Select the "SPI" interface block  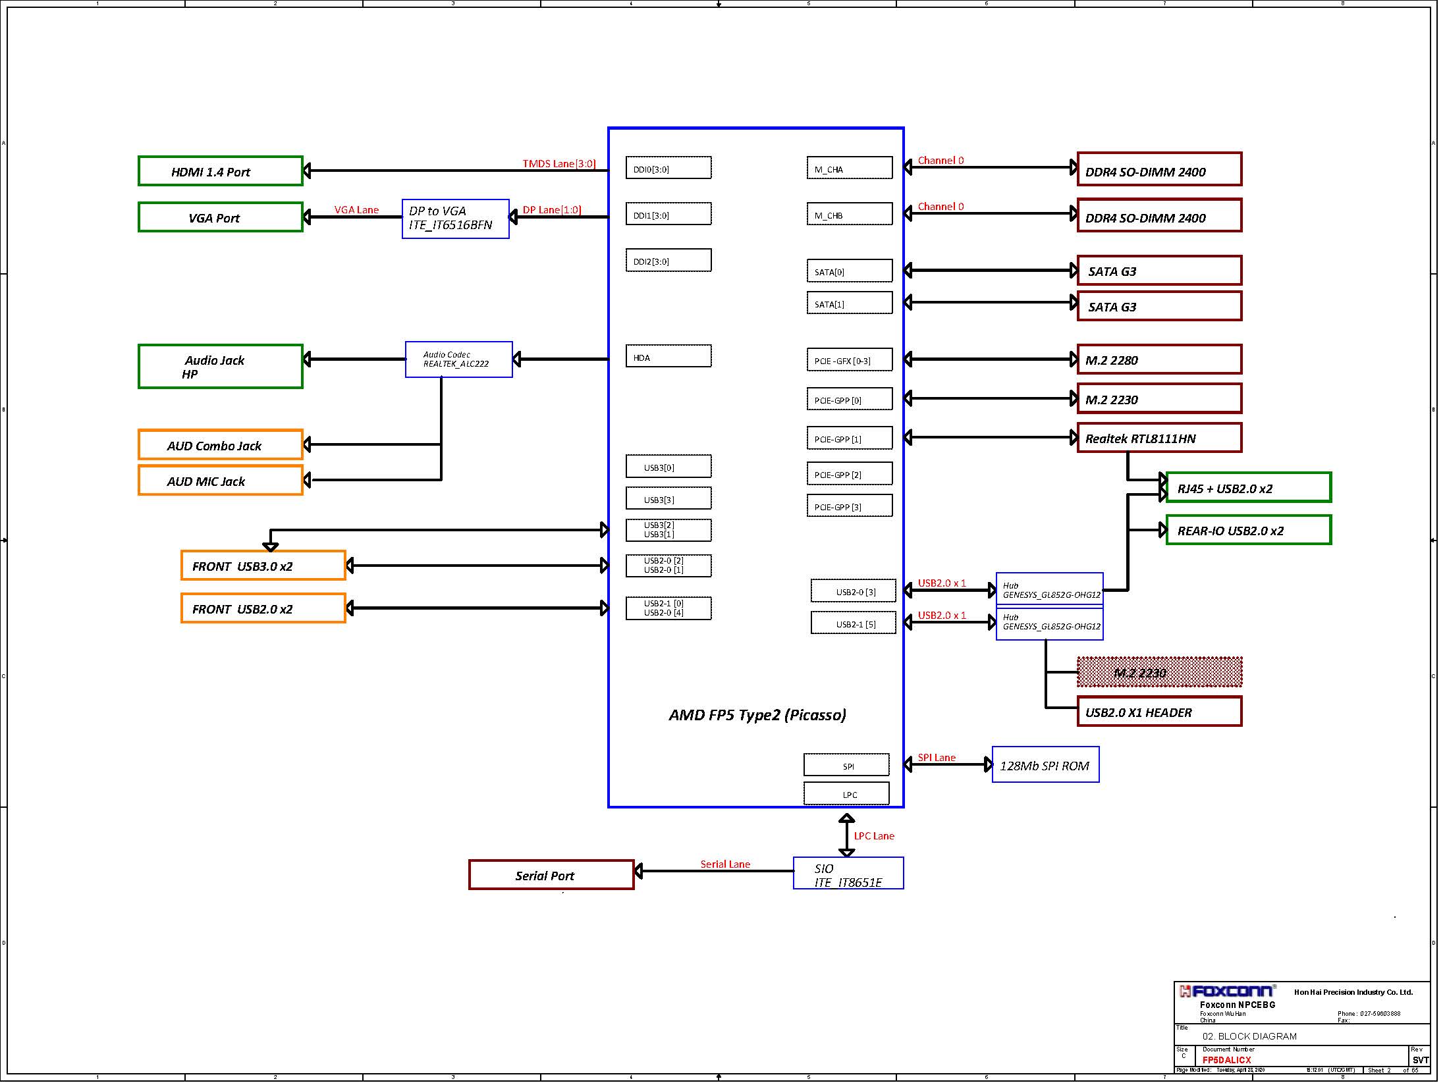[846, 765]
